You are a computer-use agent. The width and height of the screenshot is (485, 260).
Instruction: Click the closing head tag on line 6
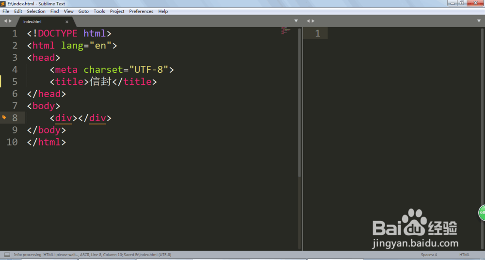tap(47, 94)
